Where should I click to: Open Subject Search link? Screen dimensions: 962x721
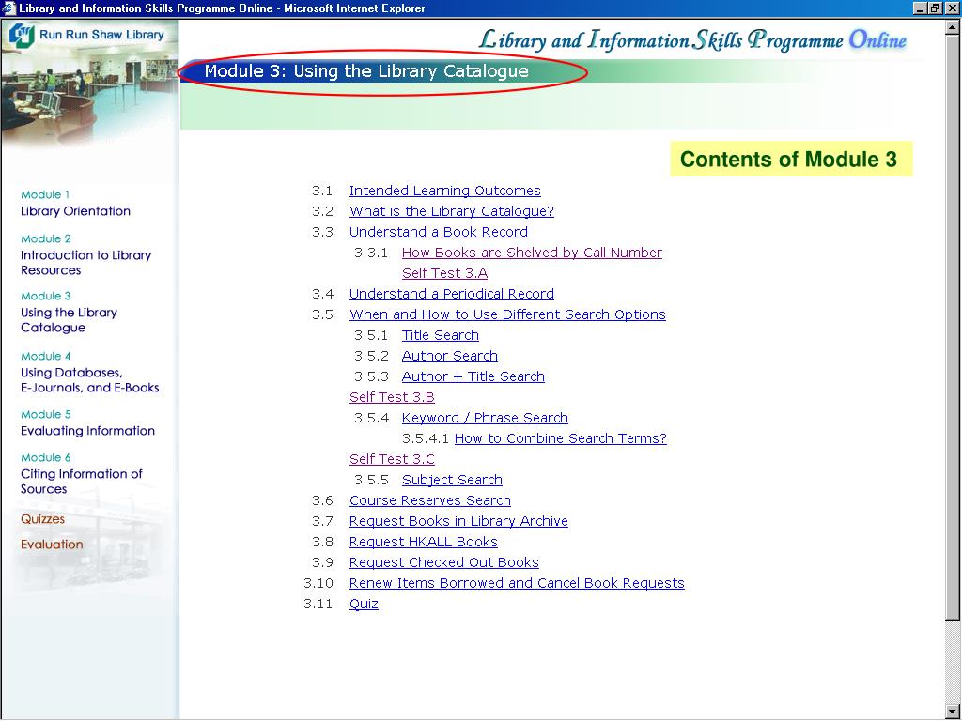tap(452, 480)
